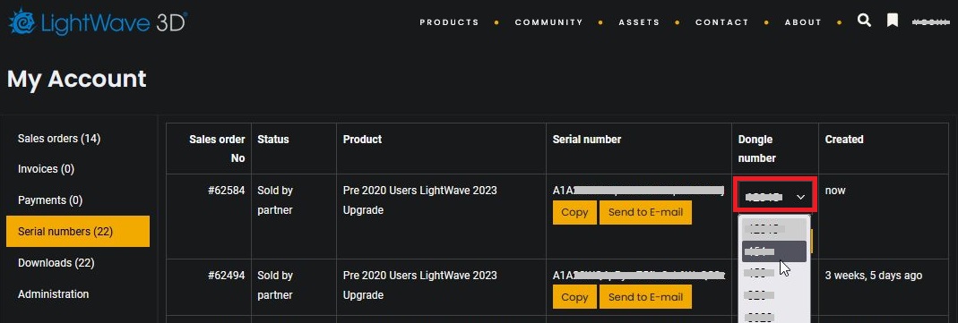Click the bookmark icon in header

(x=893, y=21)
